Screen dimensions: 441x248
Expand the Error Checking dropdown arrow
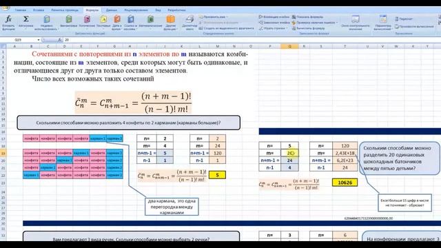coord(337,23)
